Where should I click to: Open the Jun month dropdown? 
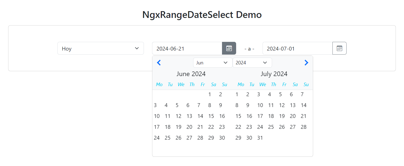(213, 63)
